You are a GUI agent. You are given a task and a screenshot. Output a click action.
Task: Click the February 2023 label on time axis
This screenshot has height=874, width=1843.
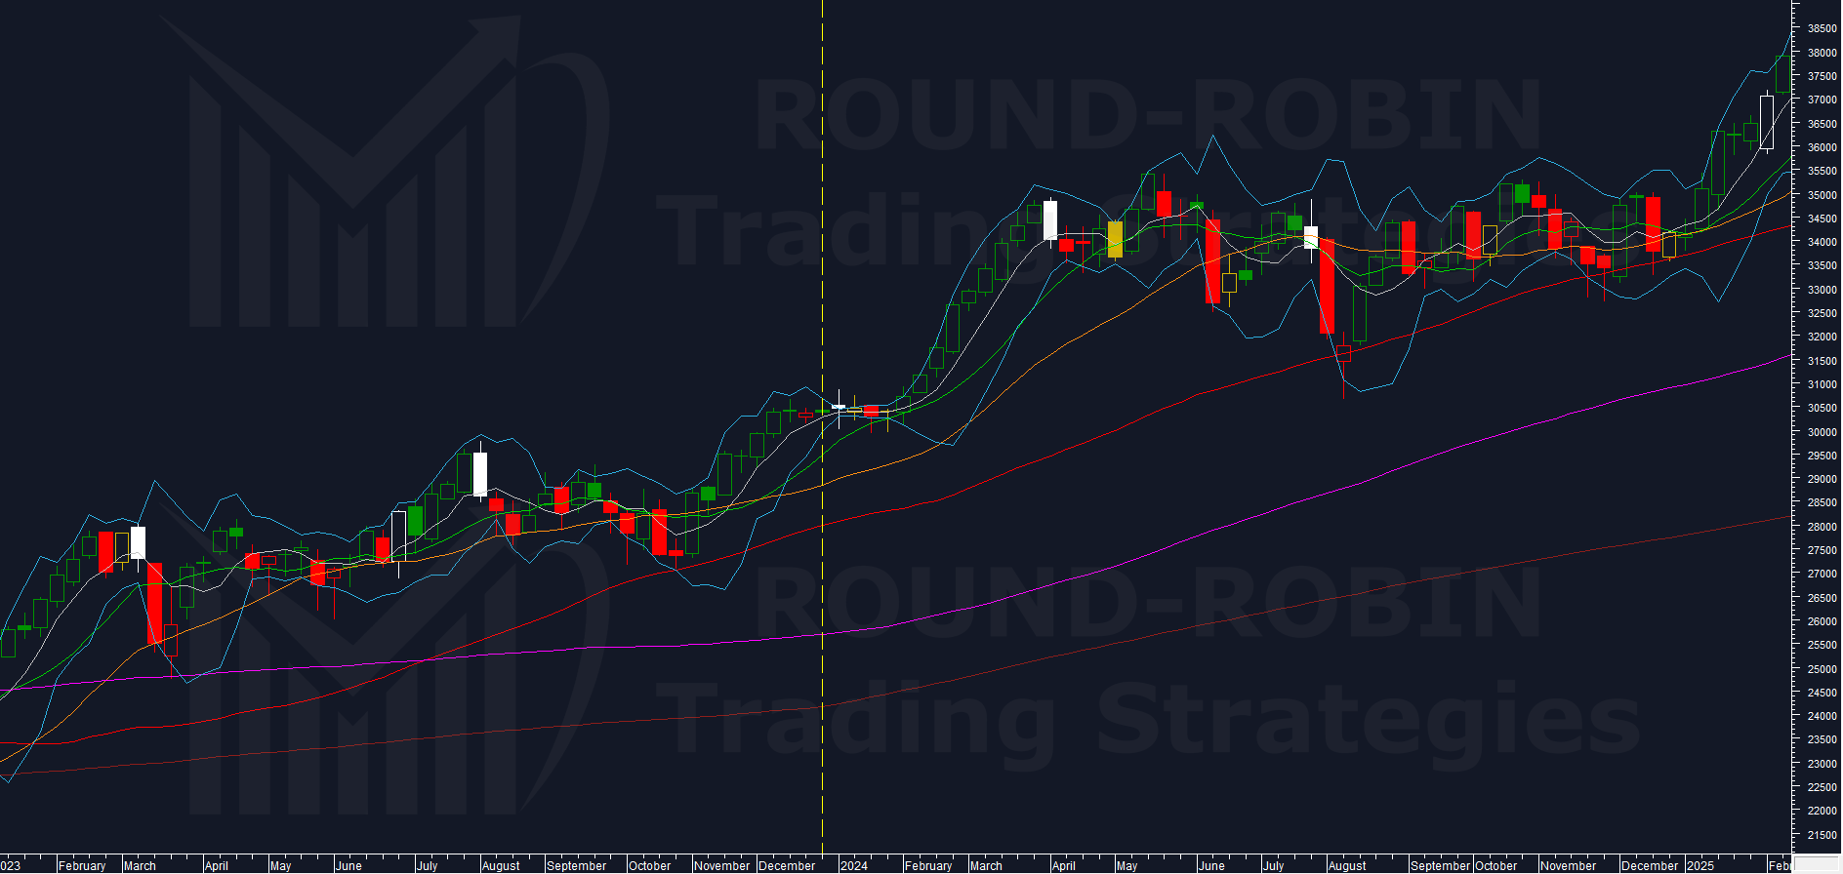point(82,865)
